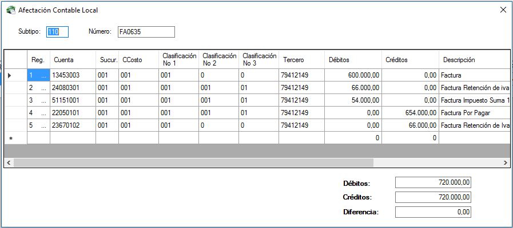
Task: Click the CCosto column header
Action: click(x=139, y=60)
